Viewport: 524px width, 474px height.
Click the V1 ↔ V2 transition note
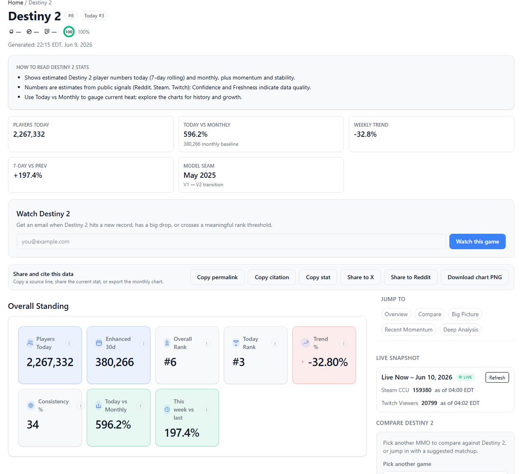pos(203,185)
